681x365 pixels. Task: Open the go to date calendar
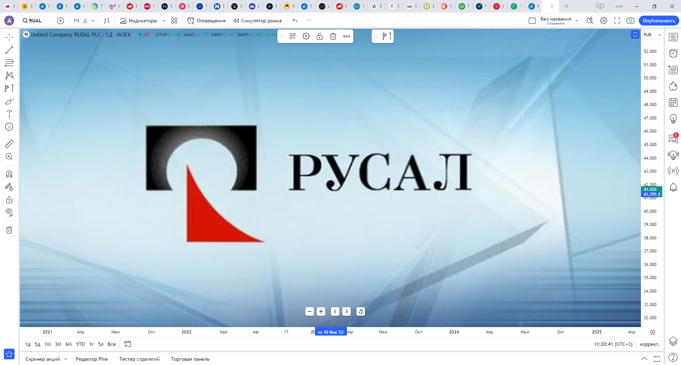[128, 344]
